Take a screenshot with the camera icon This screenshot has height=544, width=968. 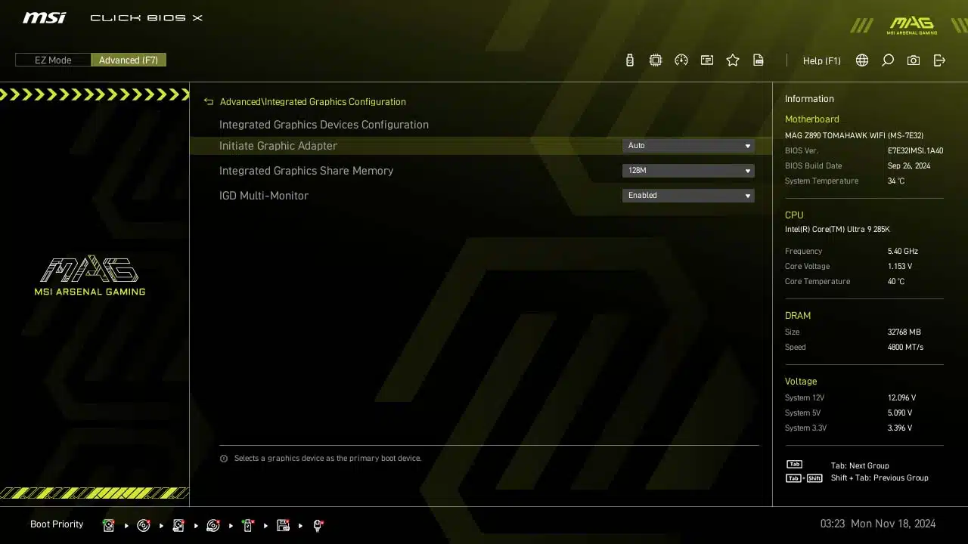point(914,60)
